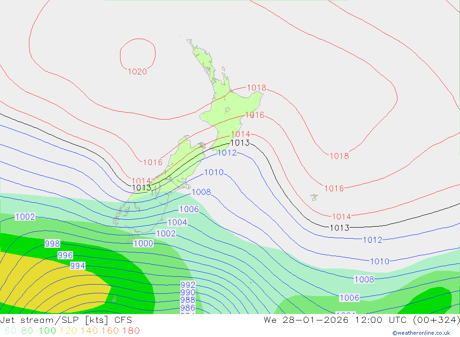The width and height of the screenshot is (460, 337).
Task: Click the 1002 label above the 998 label
Action: coord(25,217)
